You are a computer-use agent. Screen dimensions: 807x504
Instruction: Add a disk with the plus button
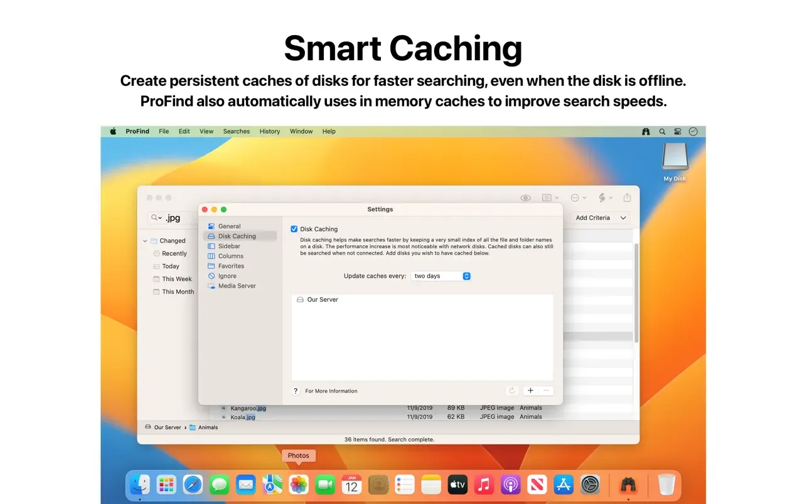530,391
